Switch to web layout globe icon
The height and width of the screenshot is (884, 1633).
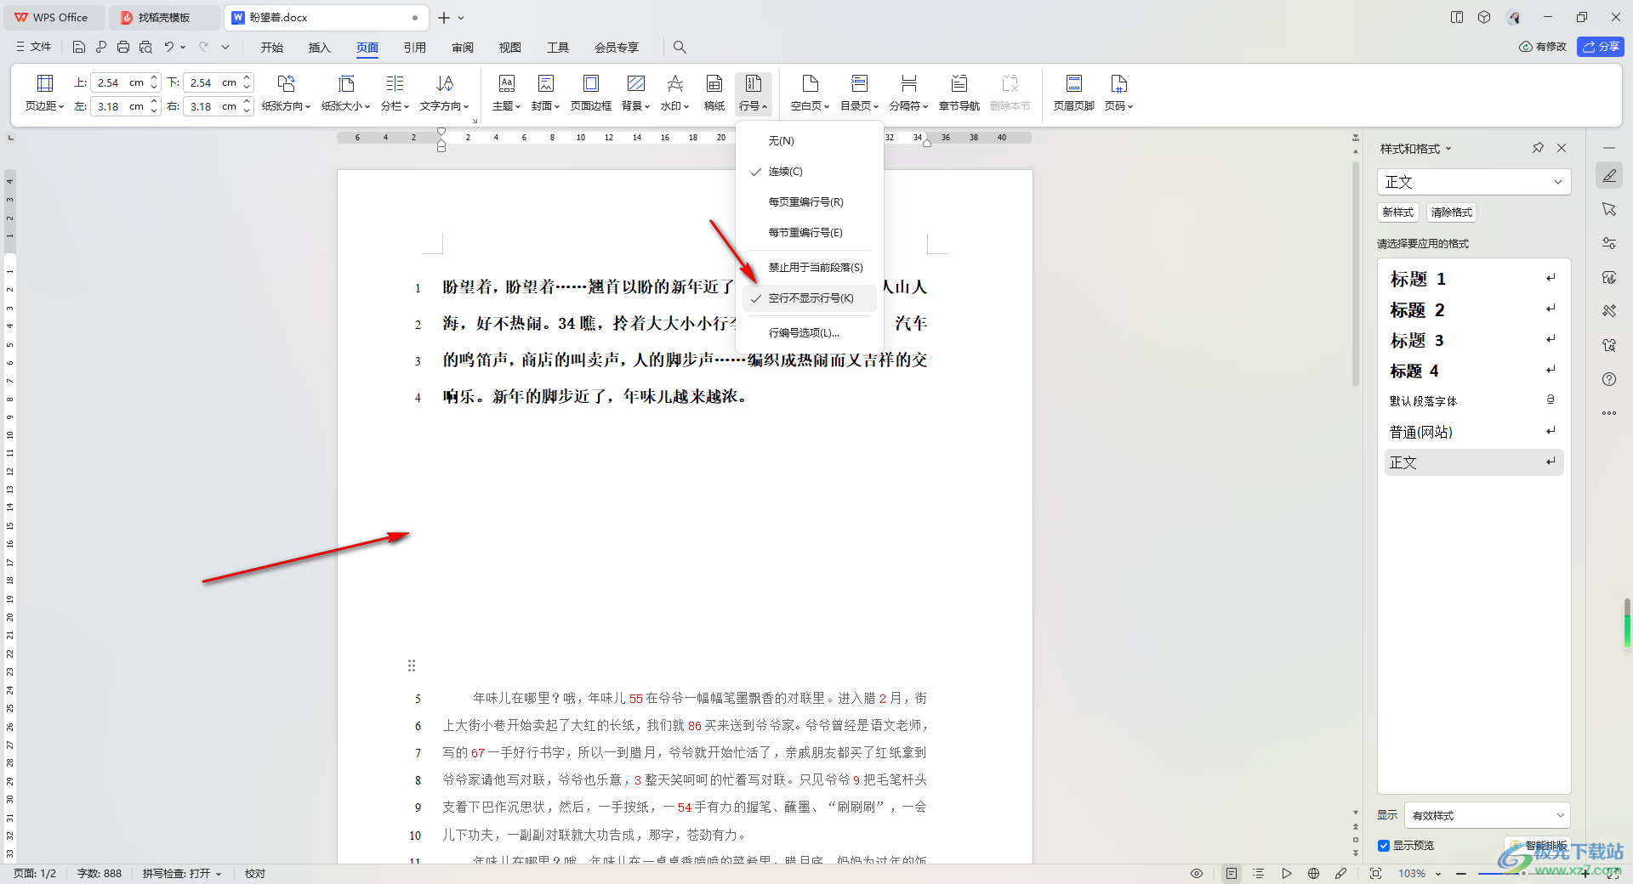(1313, 873)
